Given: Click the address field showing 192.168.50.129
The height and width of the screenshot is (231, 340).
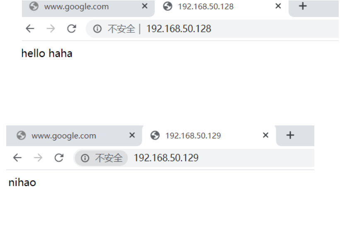Looking at the screenshot, I should click(194, 158).
